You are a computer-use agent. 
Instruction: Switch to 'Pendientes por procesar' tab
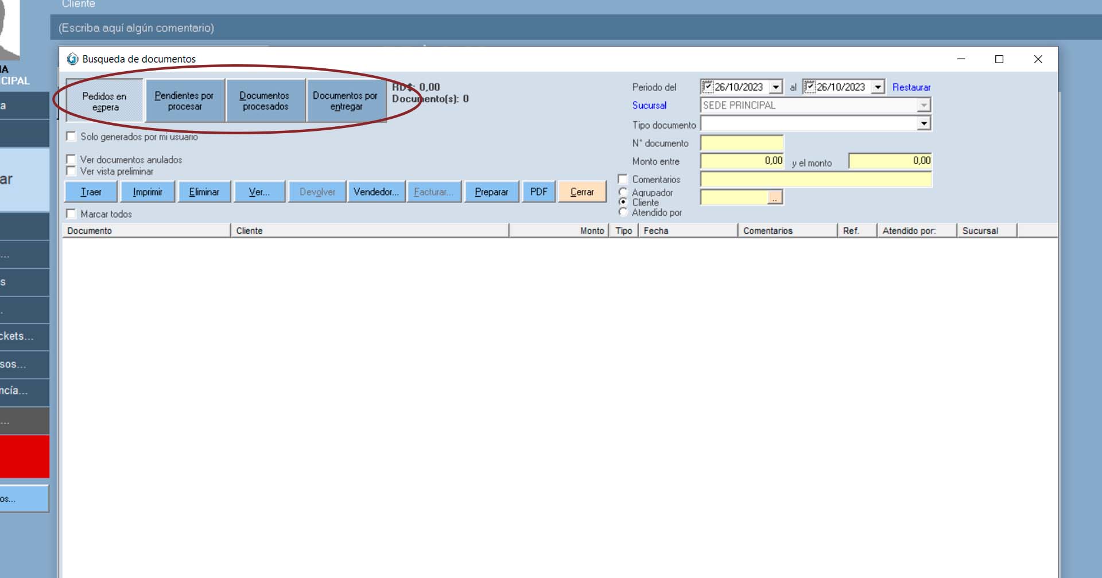pos(184,101)
